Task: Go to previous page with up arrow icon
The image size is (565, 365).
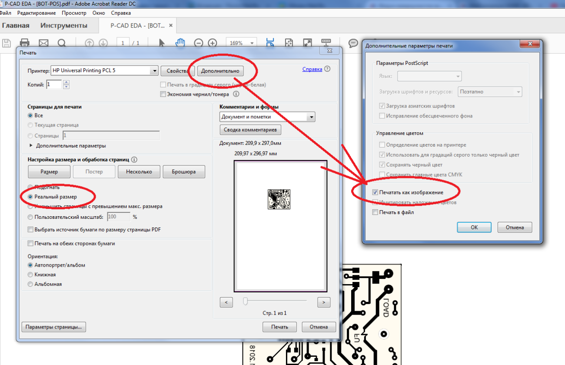Action: click(x=90, y=43)
